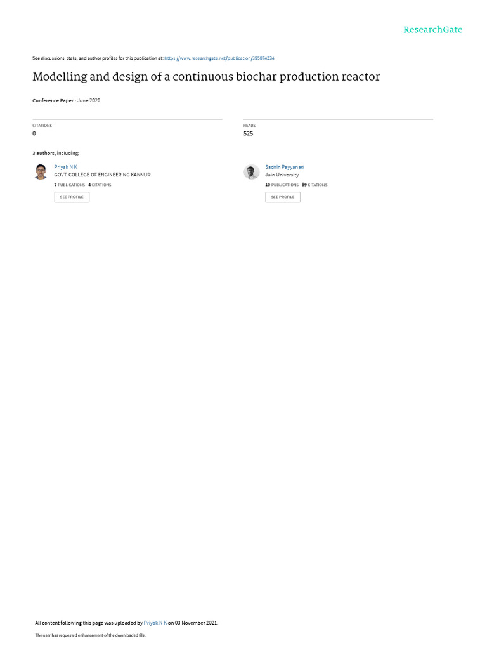Click Sachin Payyanad's profile photo

point(251,171)
